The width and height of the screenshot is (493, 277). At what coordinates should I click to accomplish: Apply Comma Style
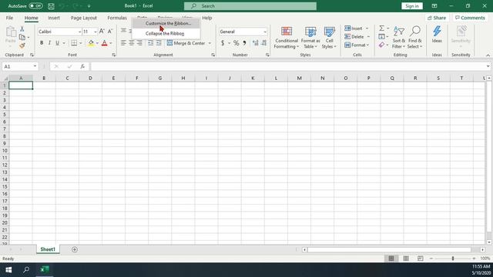click(244, 43)
